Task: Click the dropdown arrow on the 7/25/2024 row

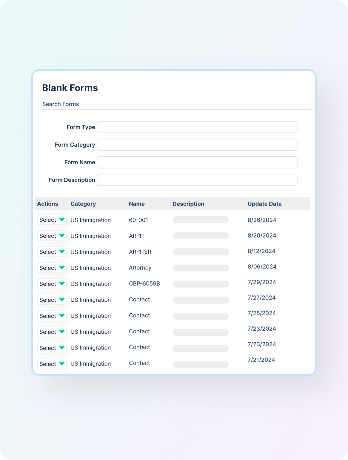Action: pyautogui.click(x=61, y=316)
